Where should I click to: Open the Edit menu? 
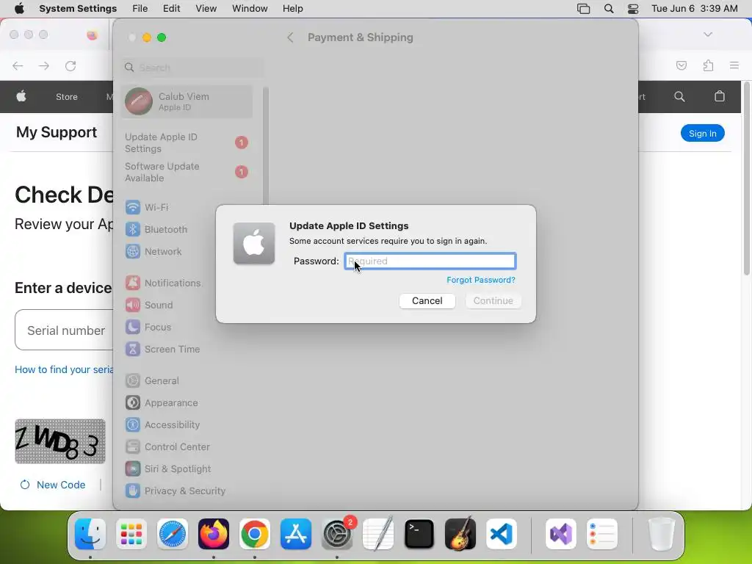pos(171,9)
